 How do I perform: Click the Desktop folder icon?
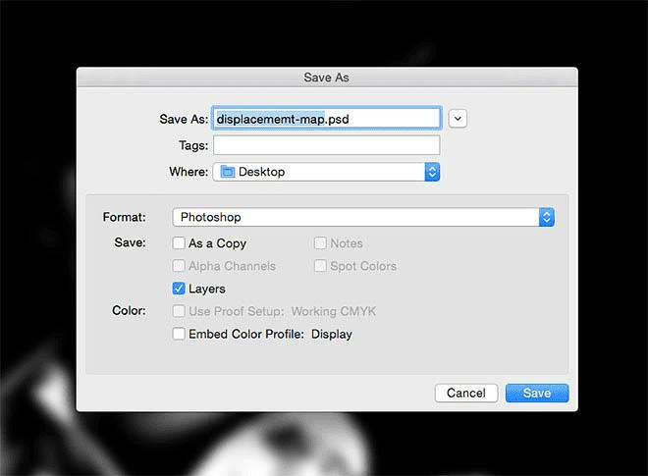coord(228,172)
